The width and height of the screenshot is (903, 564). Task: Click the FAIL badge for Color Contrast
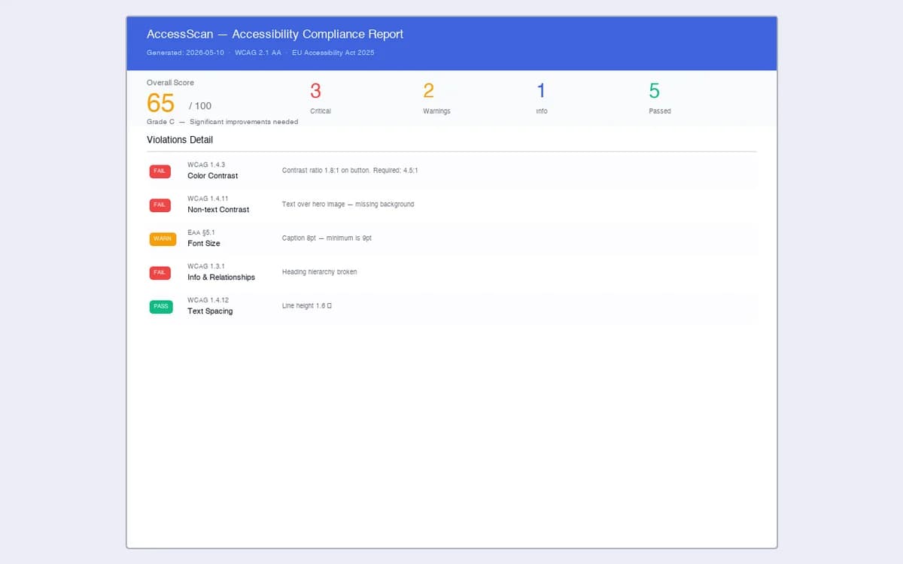click(160, 171)
